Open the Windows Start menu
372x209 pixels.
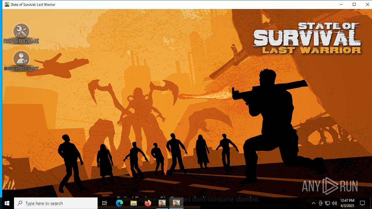click(x=7, y=203)
